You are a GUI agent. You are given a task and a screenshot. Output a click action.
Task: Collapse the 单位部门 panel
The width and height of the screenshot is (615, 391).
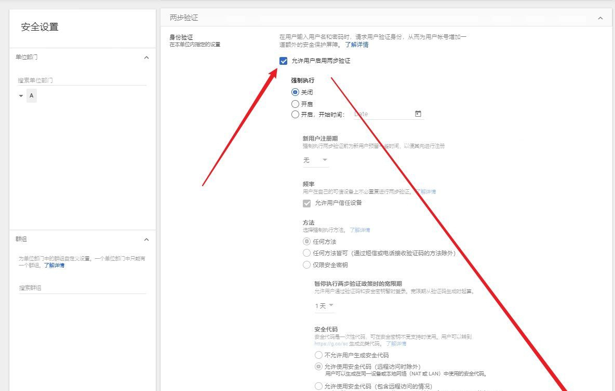click(x=146, y=58)
